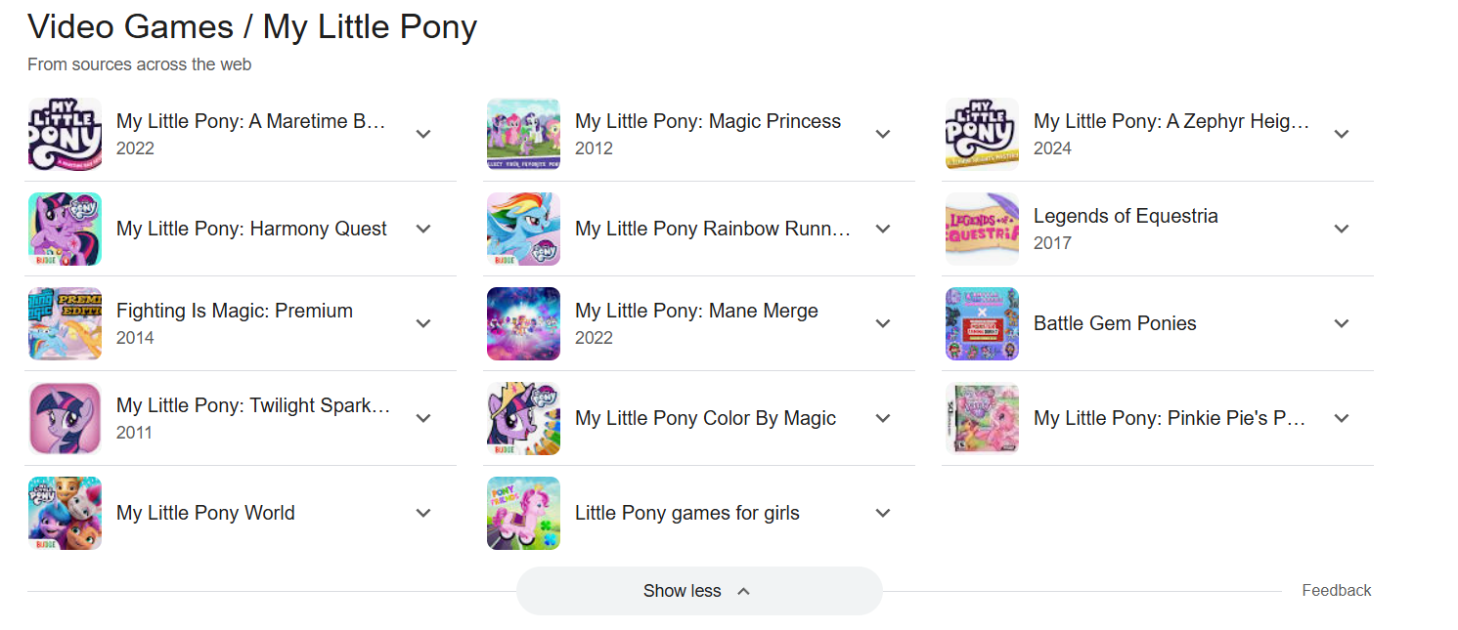Click the My Little Pony: Harmony Quest thumbnail
This screenshot has height=630, width=1458.
click(65, 229)
